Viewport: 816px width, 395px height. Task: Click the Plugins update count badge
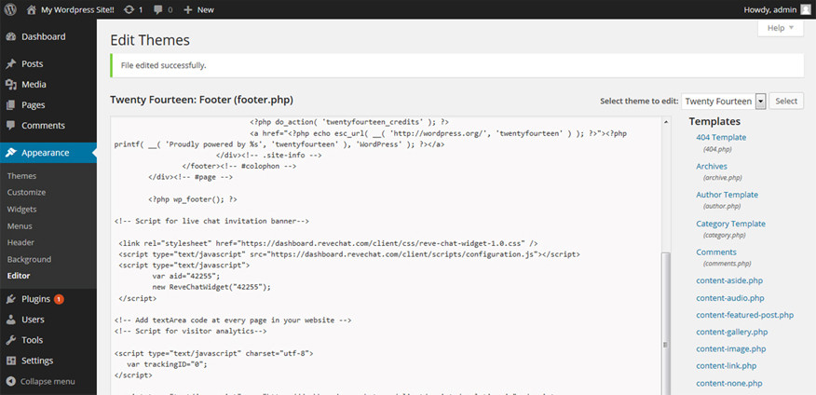click(x=59, y=299)
